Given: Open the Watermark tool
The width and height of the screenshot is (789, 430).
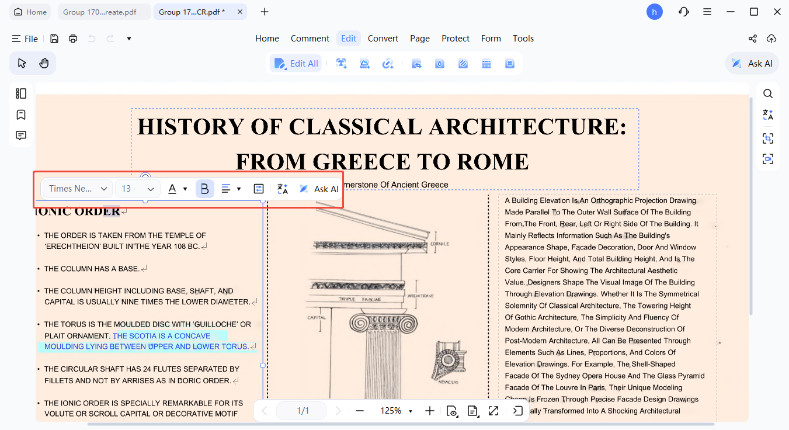Looking at the screenshot, I should (x=439, y=63).
